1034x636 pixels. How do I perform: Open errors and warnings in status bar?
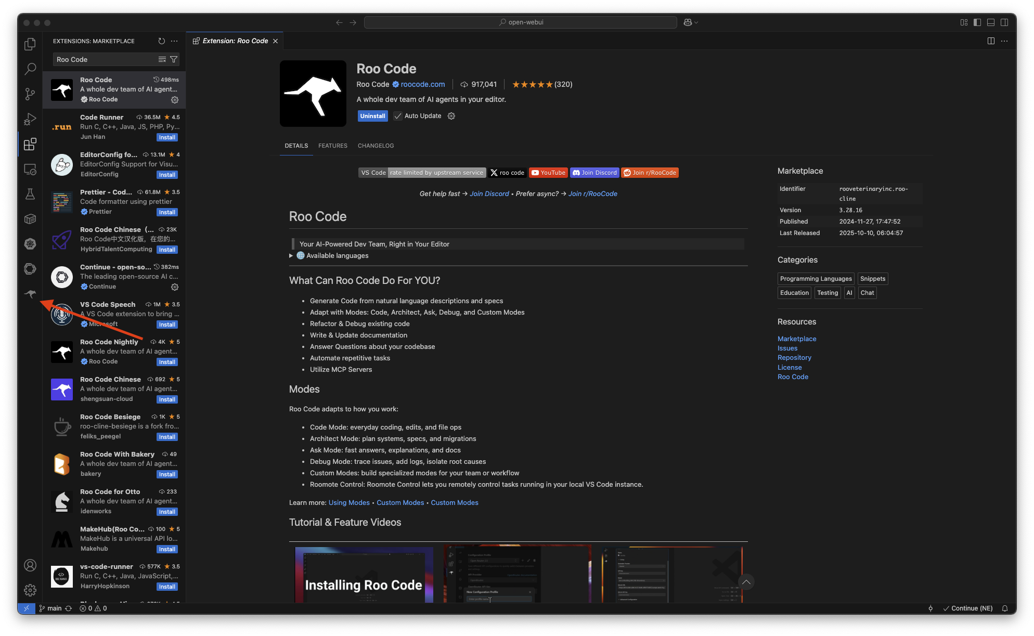pos(93,608)
